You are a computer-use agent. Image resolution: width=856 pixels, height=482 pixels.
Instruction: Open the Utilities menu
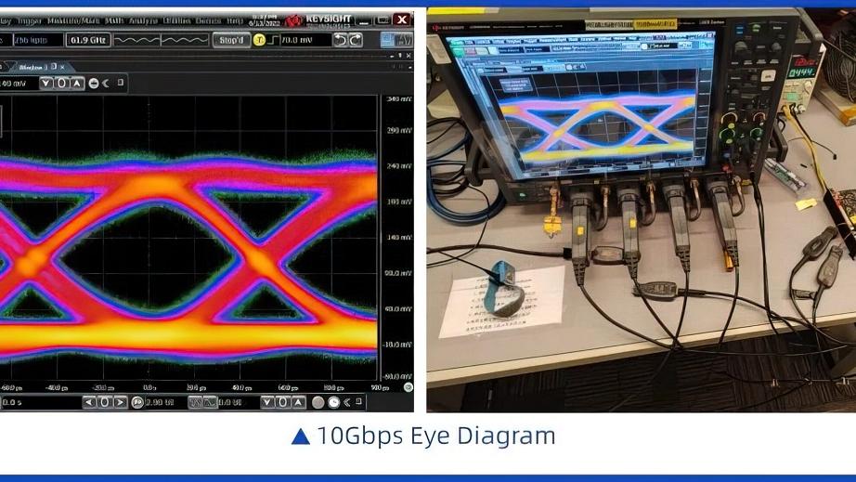pos(177,20)
